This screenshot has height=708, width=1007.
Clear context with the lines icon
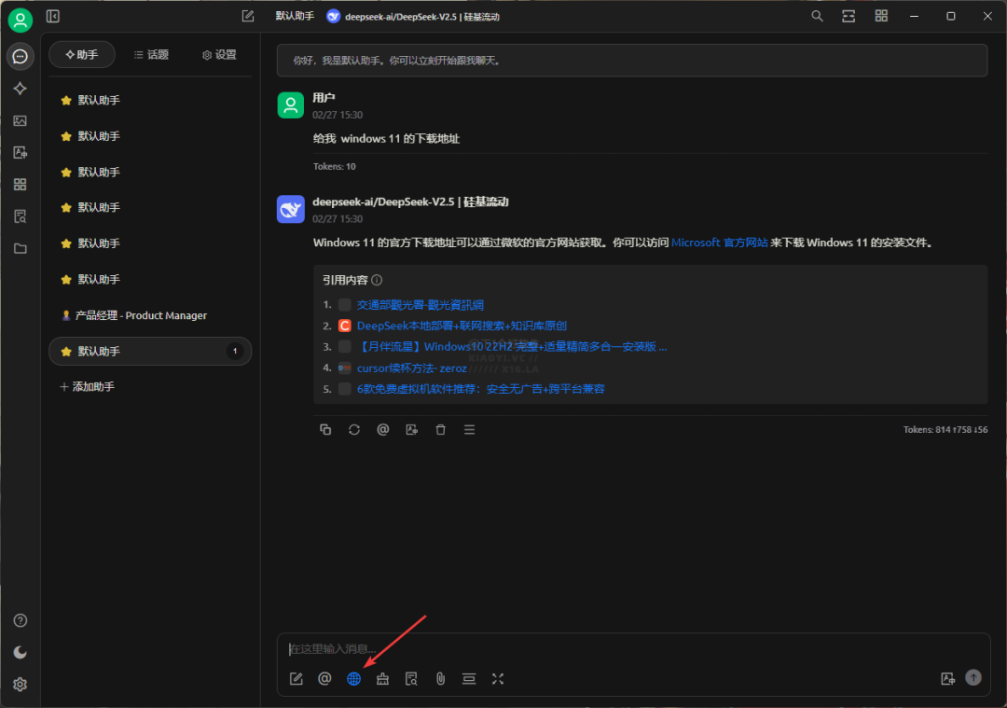pyautogui.click(x=469, y=678)
